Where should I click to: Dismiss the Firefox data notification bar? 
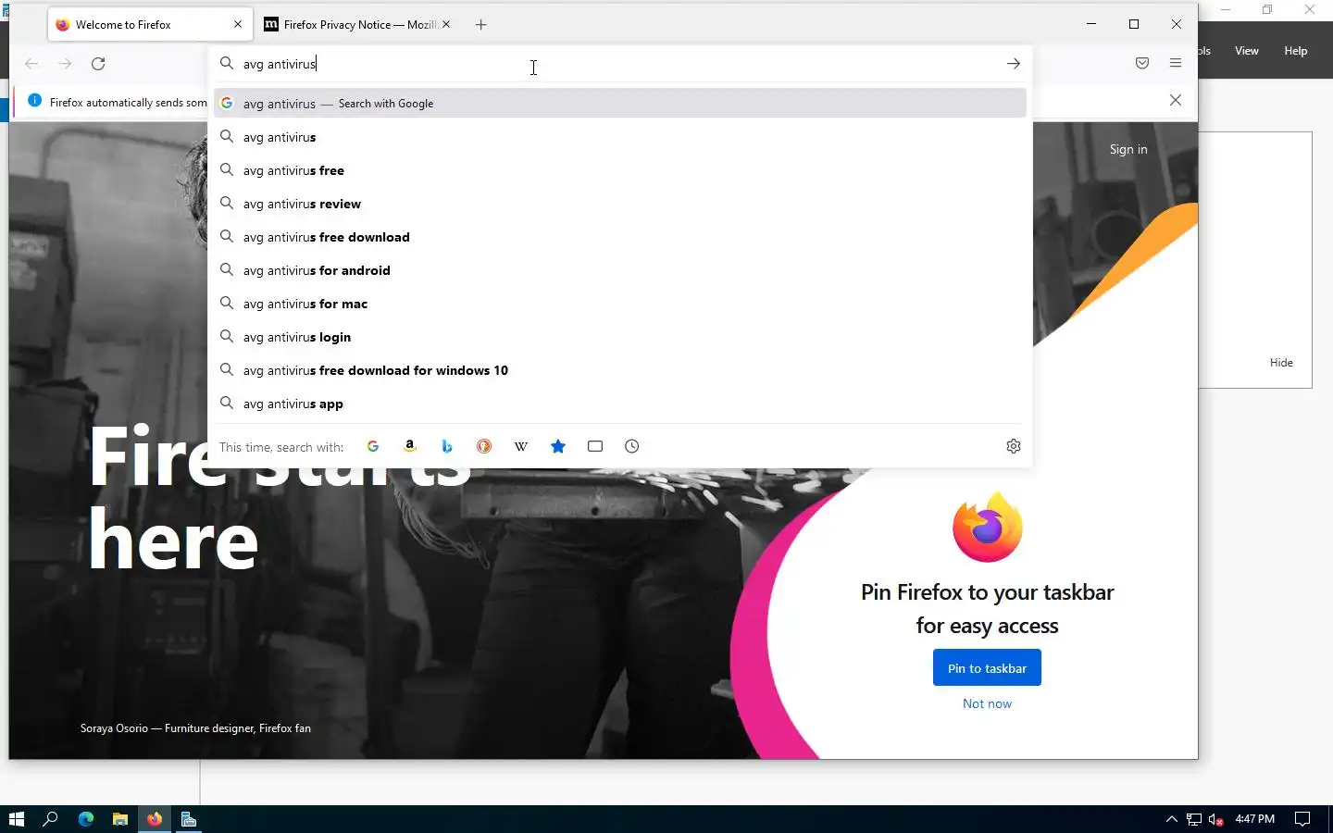(1176, 100)
